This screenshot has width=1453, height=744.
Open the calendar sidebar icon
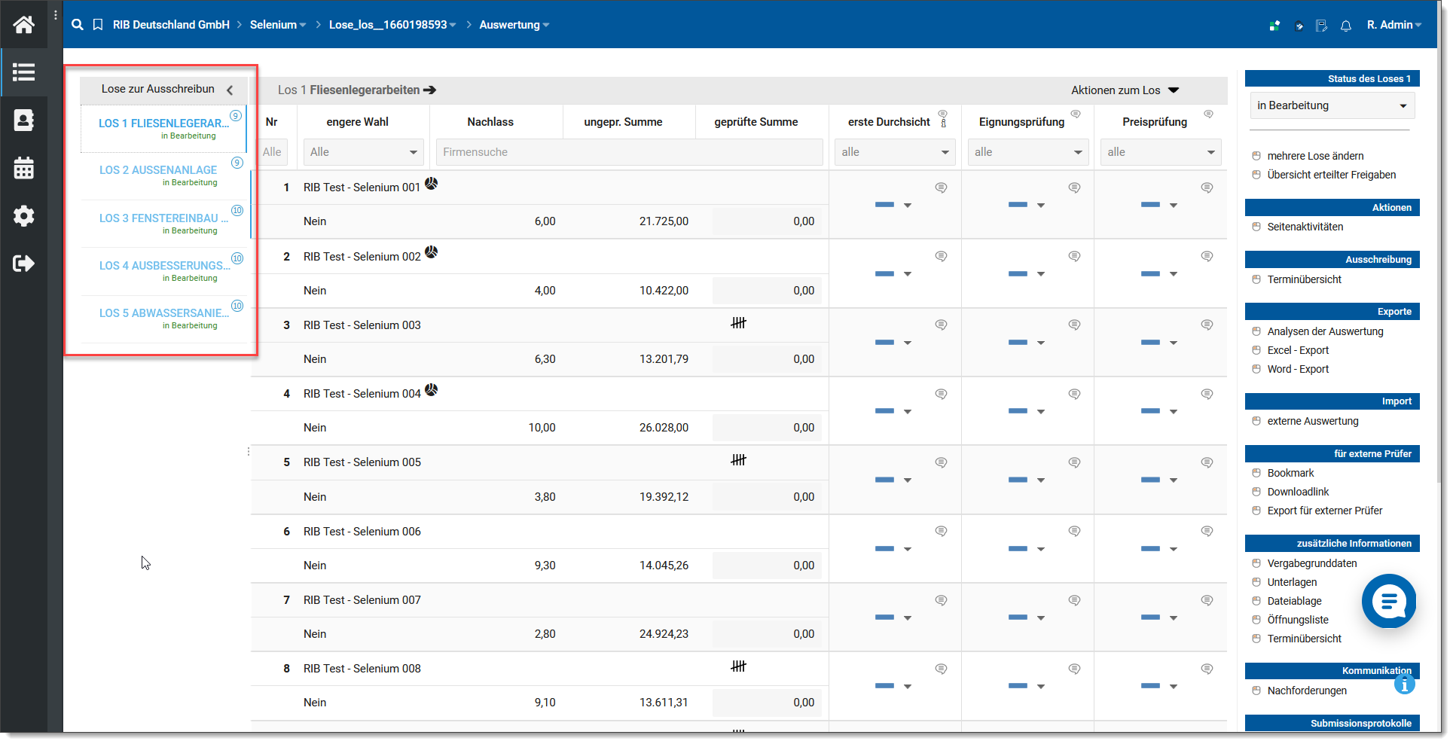pos(23,168)
